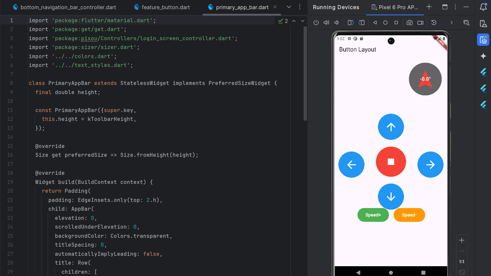
Task: Open the Notifications bell tool window
Action: coord(483,7)
